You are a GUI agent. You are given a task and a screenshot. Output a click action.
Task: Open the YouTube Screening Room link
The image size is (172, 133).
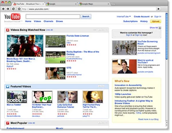point(147,43)
